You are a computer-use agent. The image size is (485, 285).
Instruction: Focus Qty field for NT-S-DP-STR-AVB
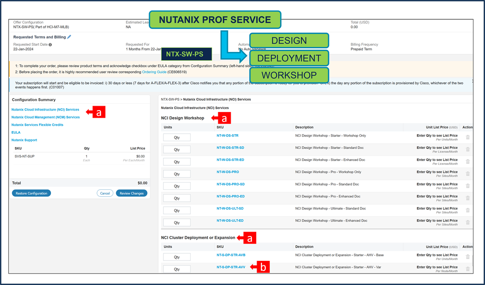pyautogui.click(x=176, y=257)
